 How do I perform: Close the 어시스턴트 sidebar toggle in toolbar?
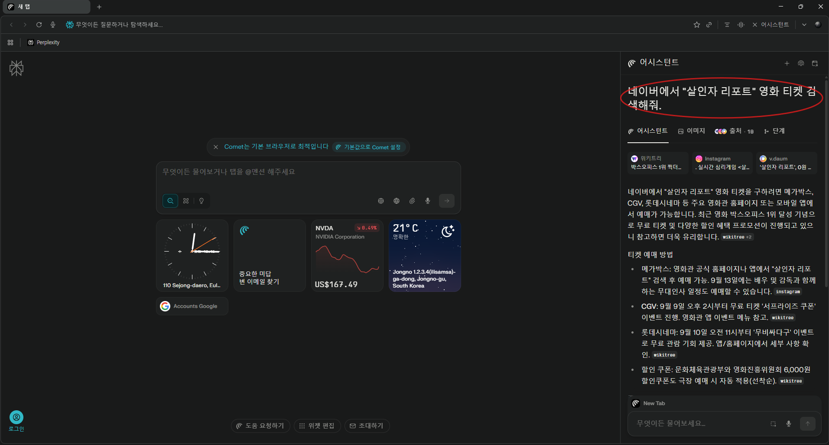coord(770,25)
